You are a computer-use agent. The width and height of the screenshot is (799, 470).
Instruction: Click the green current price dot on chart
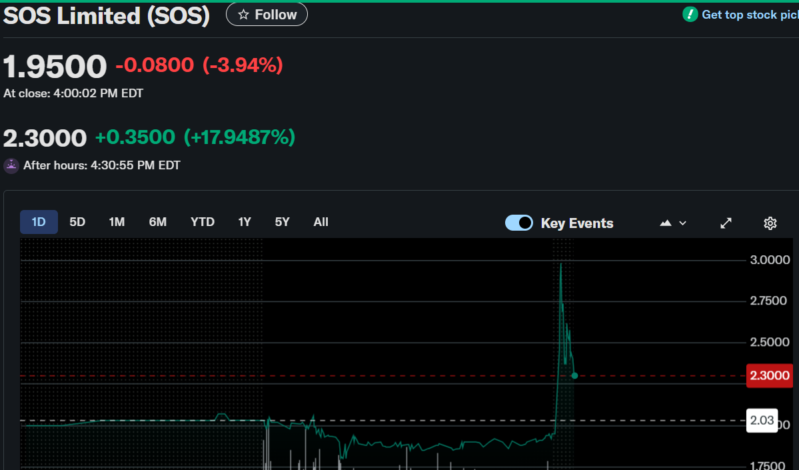[575, 376]
